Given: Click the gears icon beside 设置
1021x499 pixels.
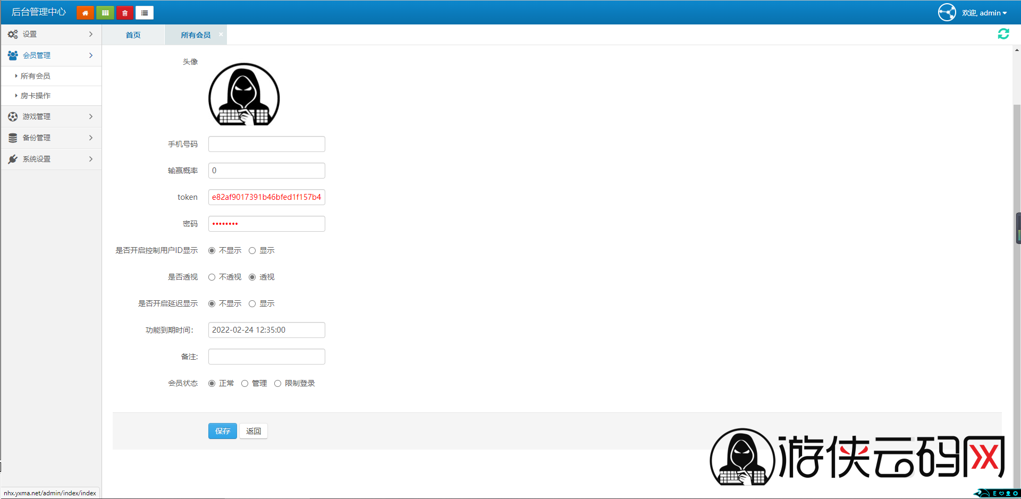Looking at the screenshot, I should tap(13, 34).
